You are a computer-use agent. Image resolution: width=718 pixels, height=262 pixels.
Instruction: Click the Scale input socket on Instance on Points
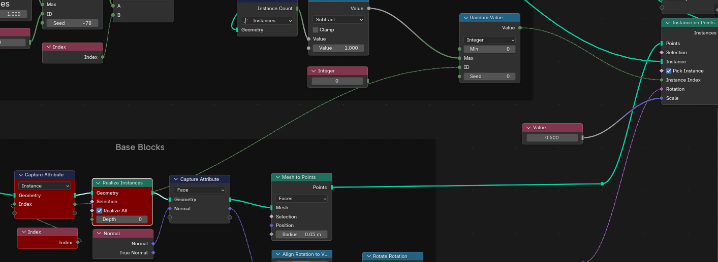(x=662, y=98)
